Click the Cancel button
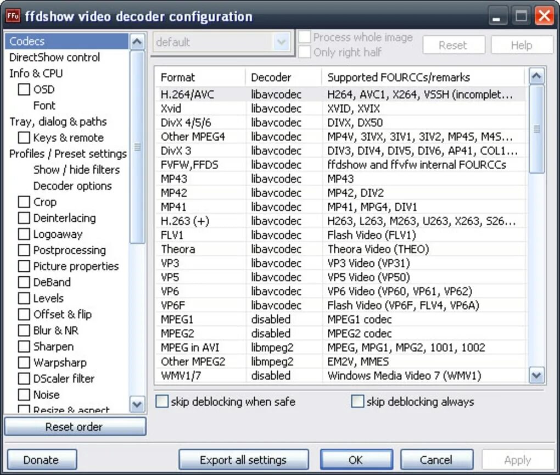The image size is (560, 475). coord(436,460)
